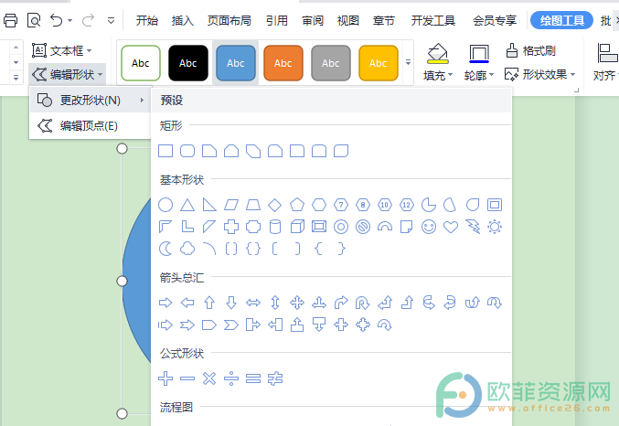Expand the quick access toolbar customize arrow
This screenshot has width=619, height=426.
click(x=112, y=20)
